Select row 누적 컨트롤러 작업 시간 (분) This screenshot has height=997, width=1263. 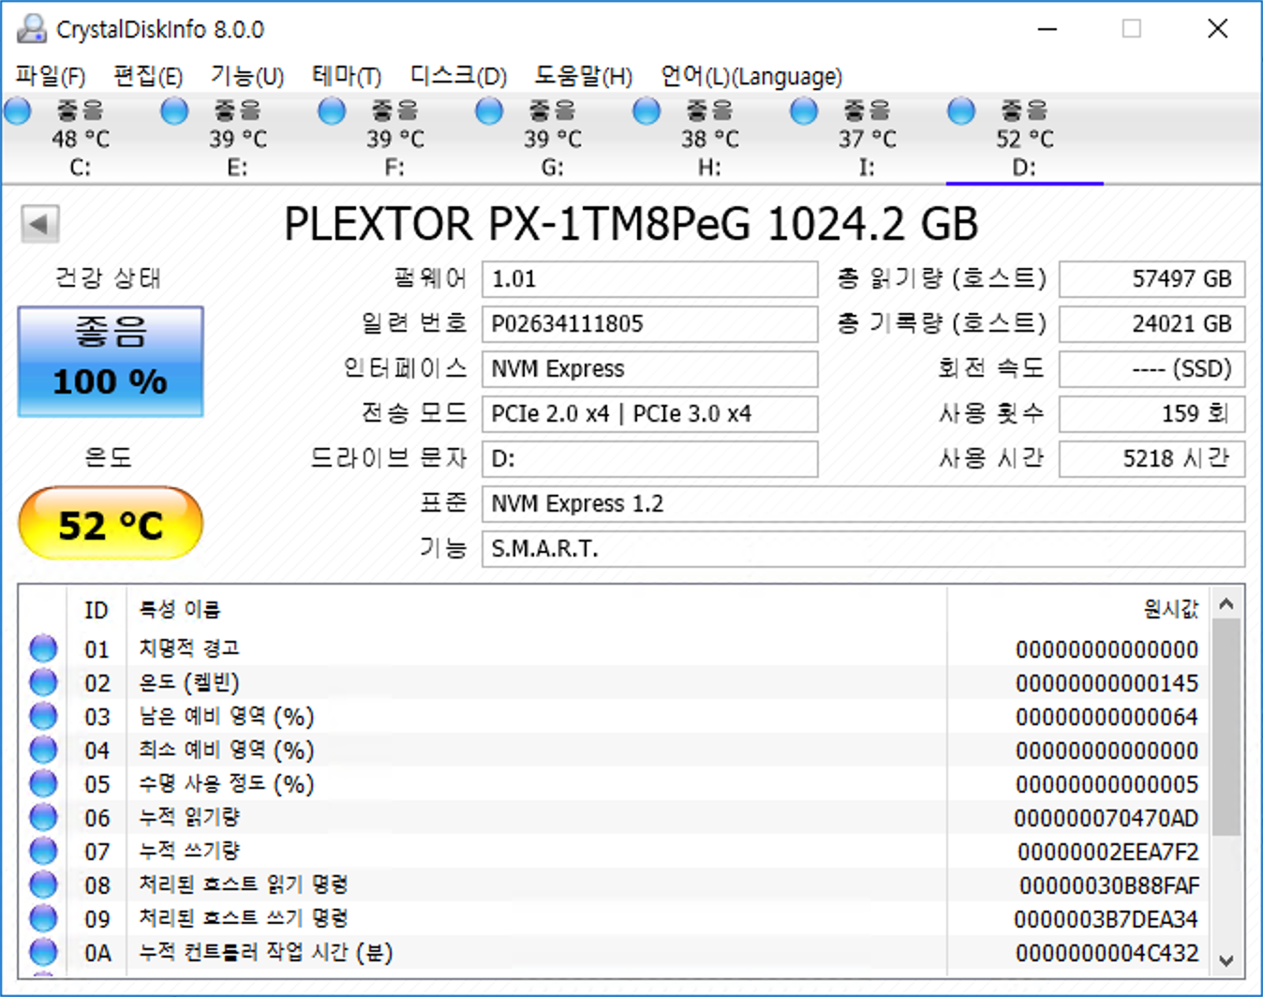(615, 952)
